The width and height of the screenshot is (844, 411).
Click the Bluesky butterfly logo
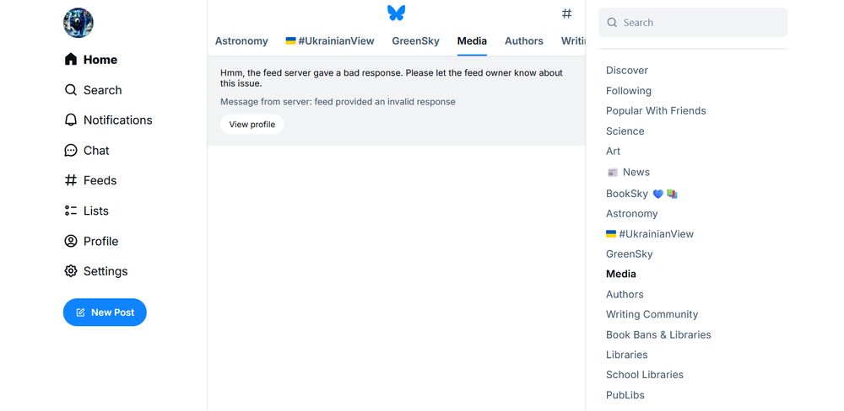pyautogui.click(x=396, y=13)
